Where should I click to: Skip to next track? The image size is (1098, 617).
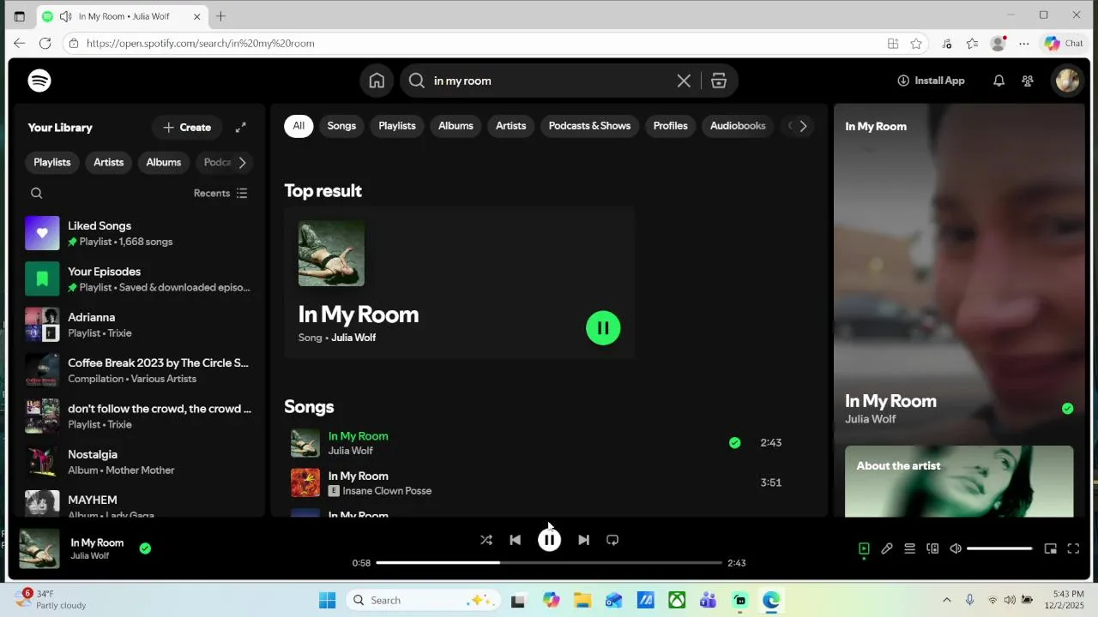pos(583,540)
